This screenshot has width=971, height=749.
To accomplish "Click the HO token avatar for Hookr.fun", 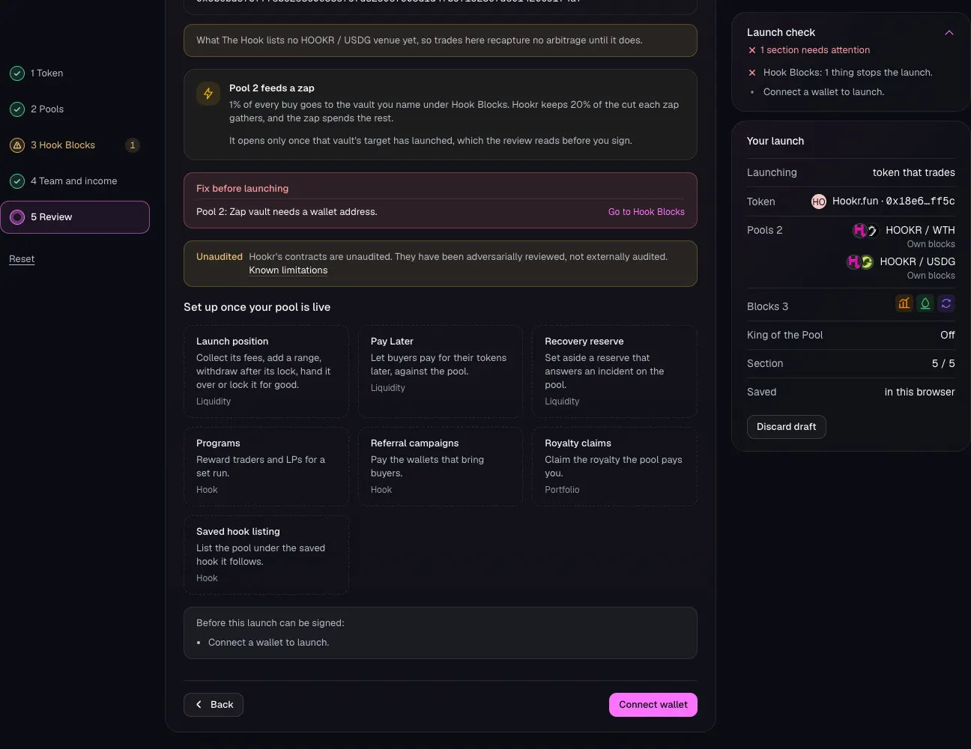I will click(819, 201).
